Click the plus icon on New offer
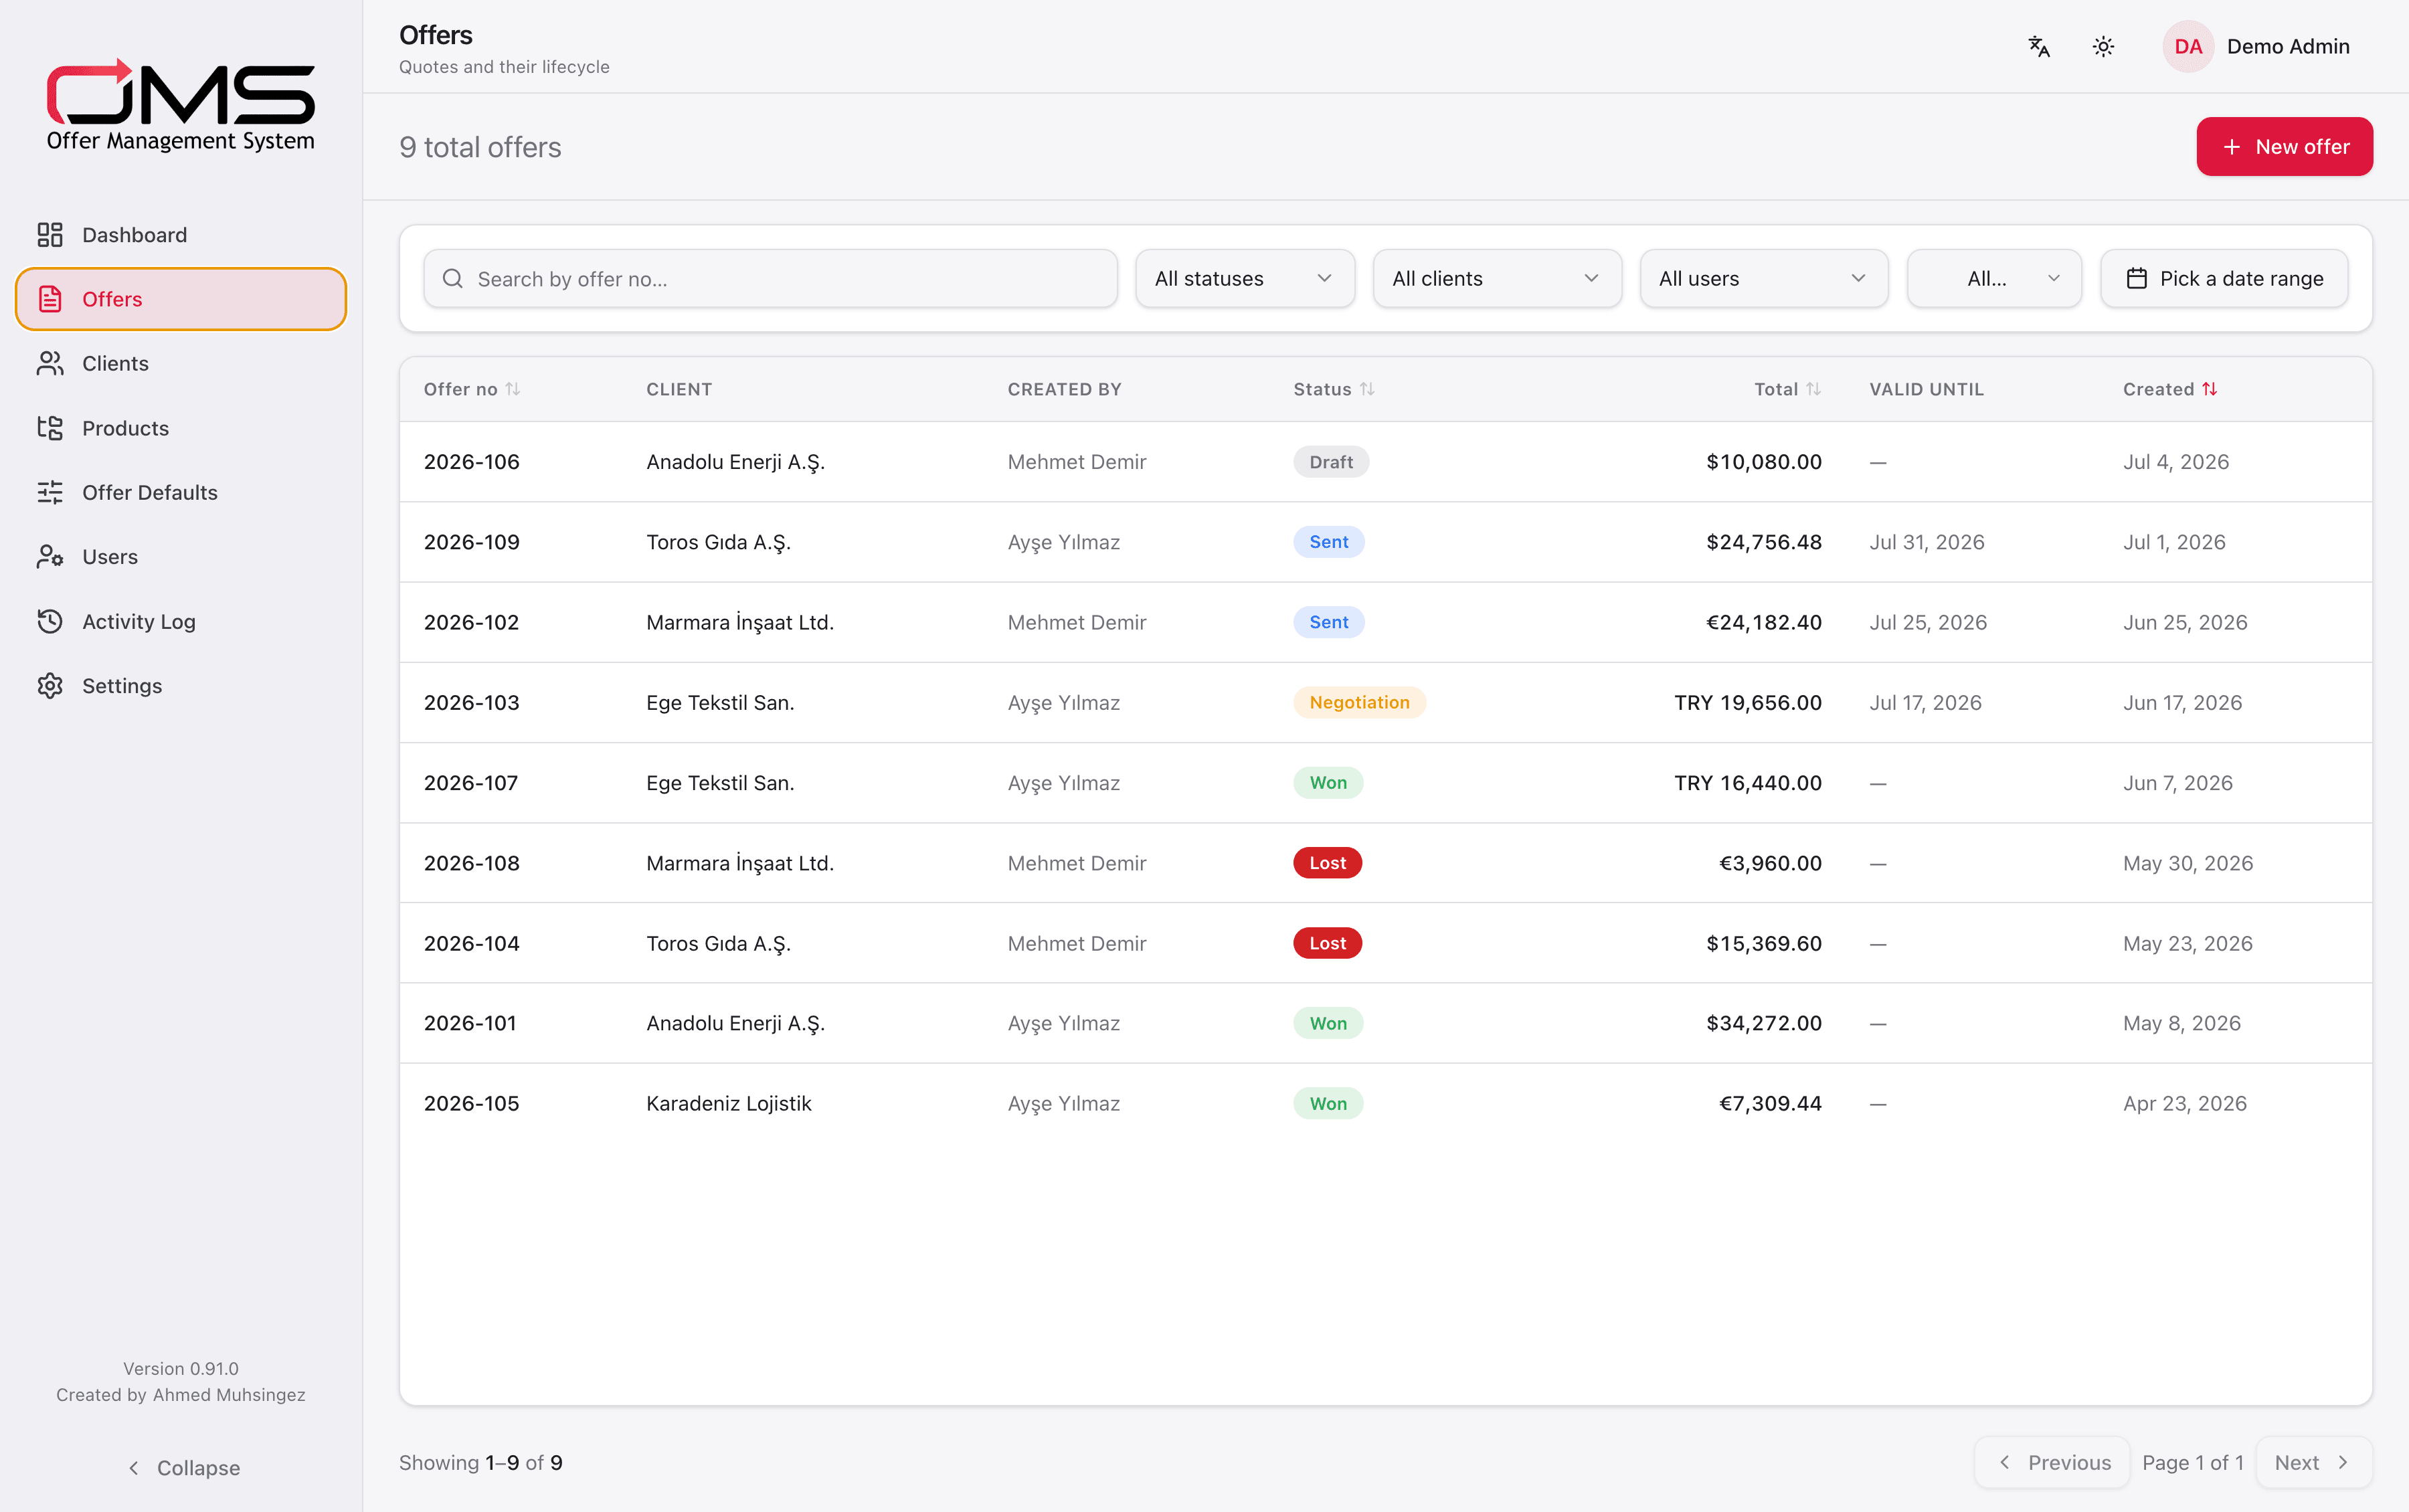 click(2231, 147)
